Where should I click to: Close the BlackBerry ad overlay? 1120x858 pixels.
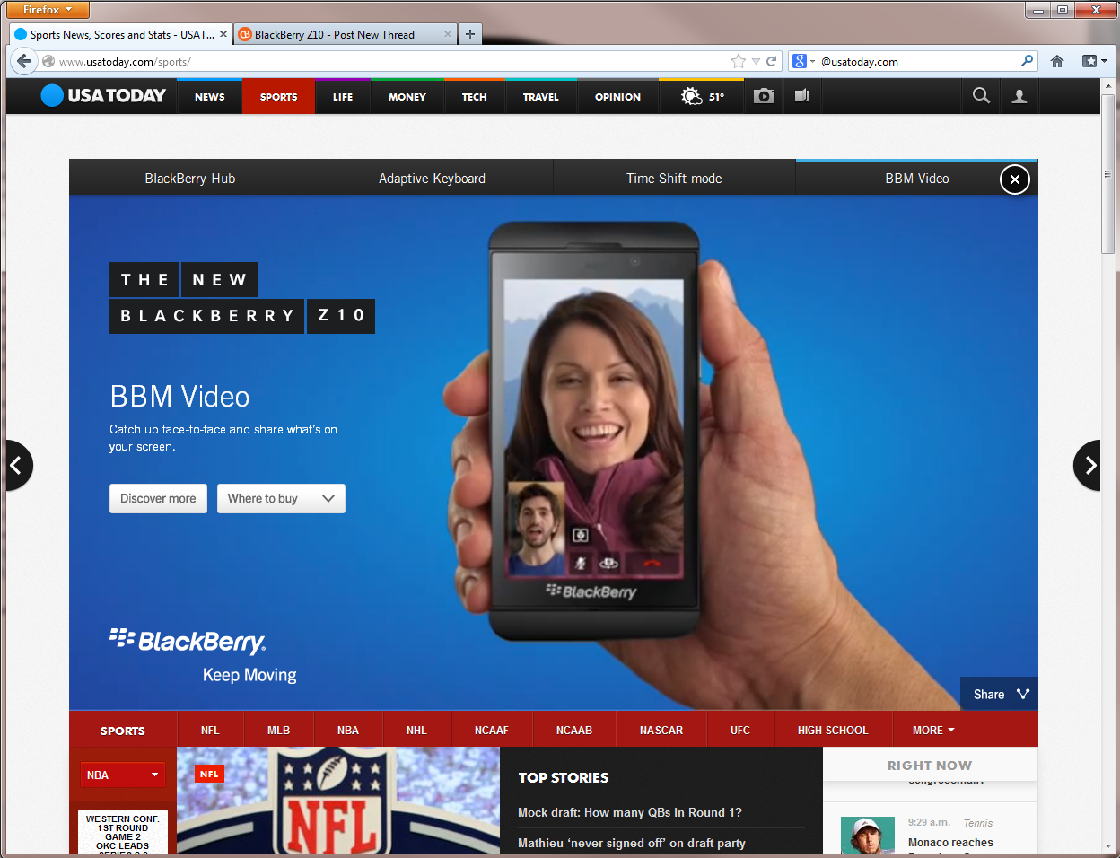point(1015,179)
